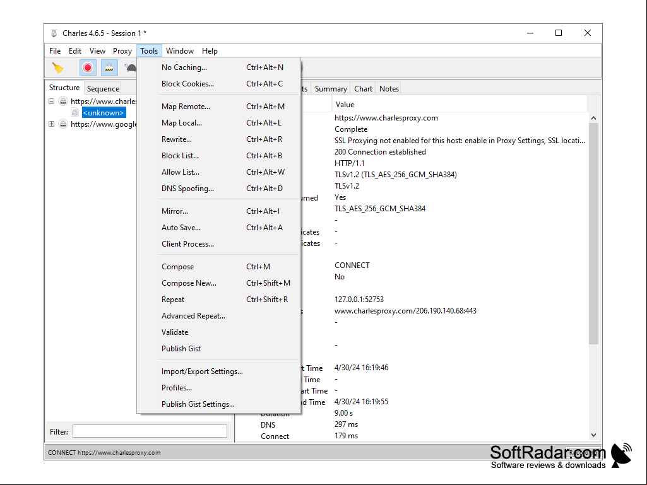Select the 'TLSv1.2 (TLS_AES_256_GCM_SHA384)' value
The image size is (647, 485).
[x=395, y=175]
